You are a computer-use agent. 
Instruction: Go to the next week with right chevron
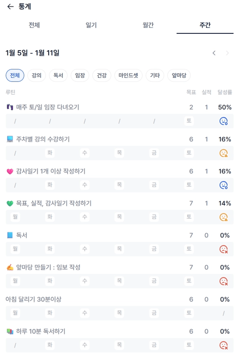click(x=228, y=53)
